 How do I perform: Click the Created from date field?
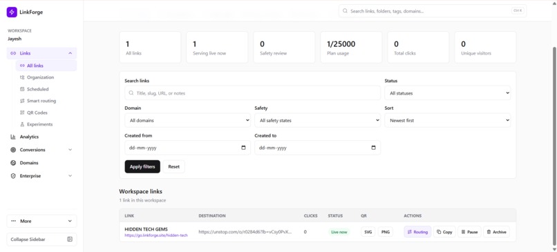[187, 148]
